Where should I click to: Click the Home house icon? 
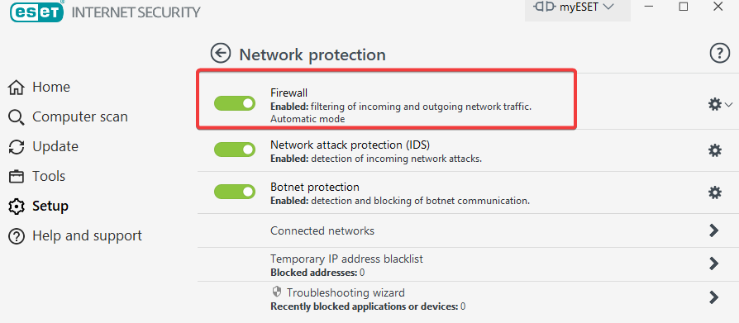[x=17, y=88]
